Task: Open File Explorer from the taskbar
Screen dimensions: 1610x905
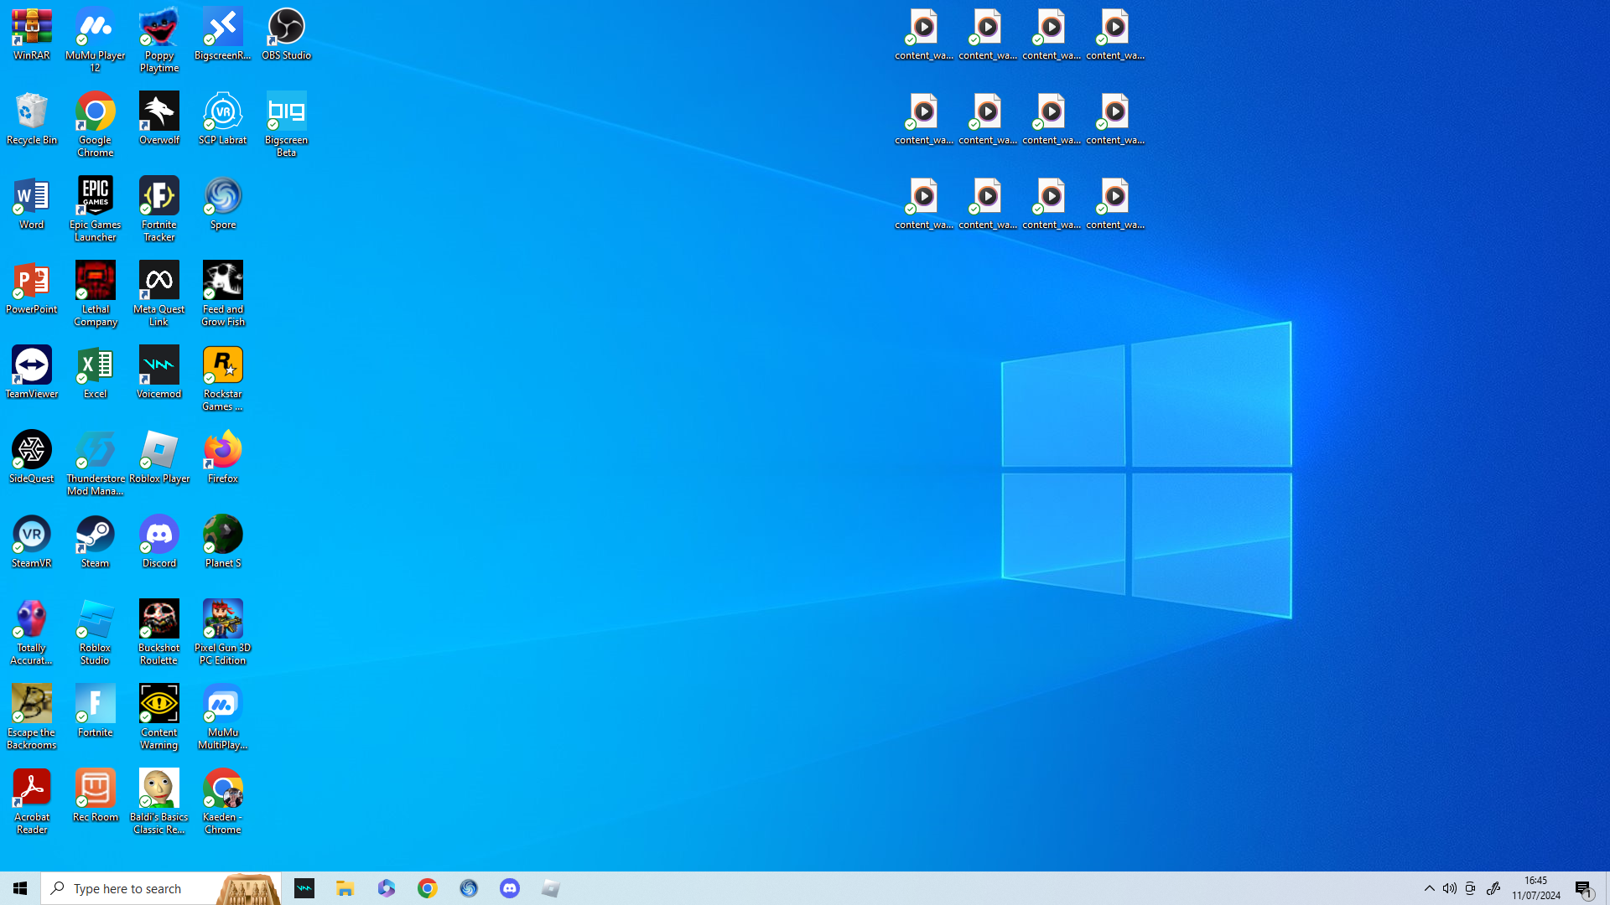Action: 345,888
